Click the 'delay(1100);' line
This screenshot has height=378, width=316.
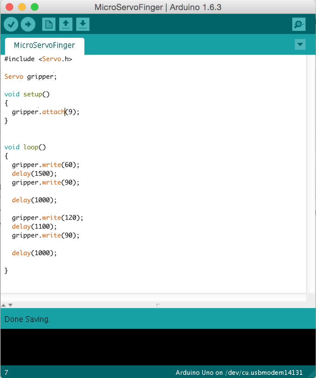34,226
